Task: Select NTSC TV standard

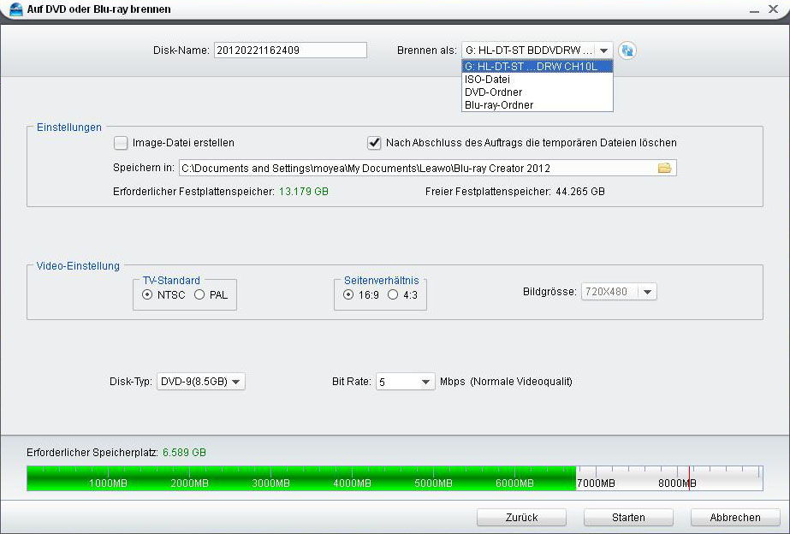Action: 147,294
